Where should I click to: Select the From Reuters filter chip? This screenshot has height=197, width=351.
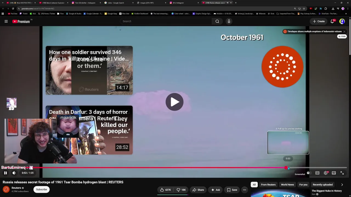pyautogui.click(x=268, y=185)
